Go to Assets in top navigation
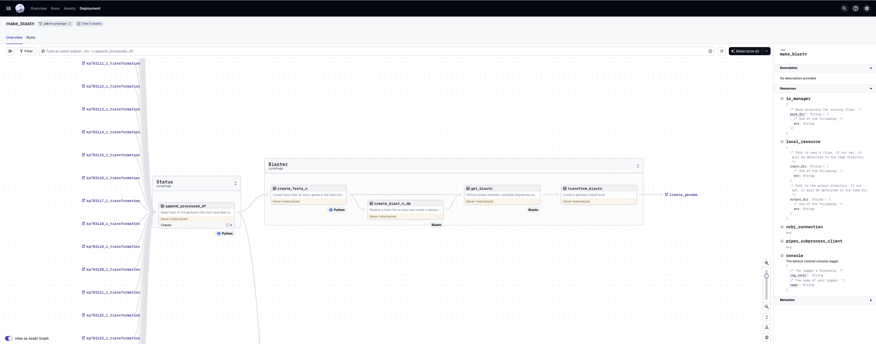The width and height of the screenshot is (876, 344). coord(69,8)
